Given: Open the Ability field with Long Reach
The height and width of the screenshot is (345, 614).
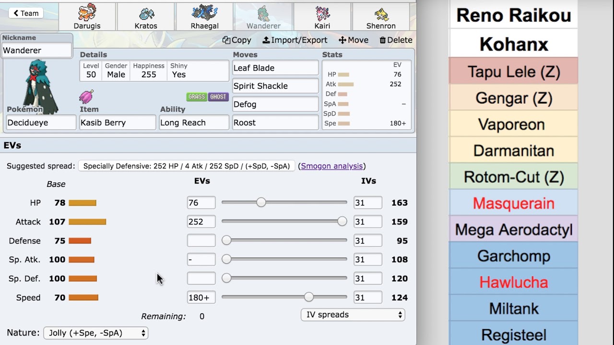Looking at the screenshot, I should (194, 123).
